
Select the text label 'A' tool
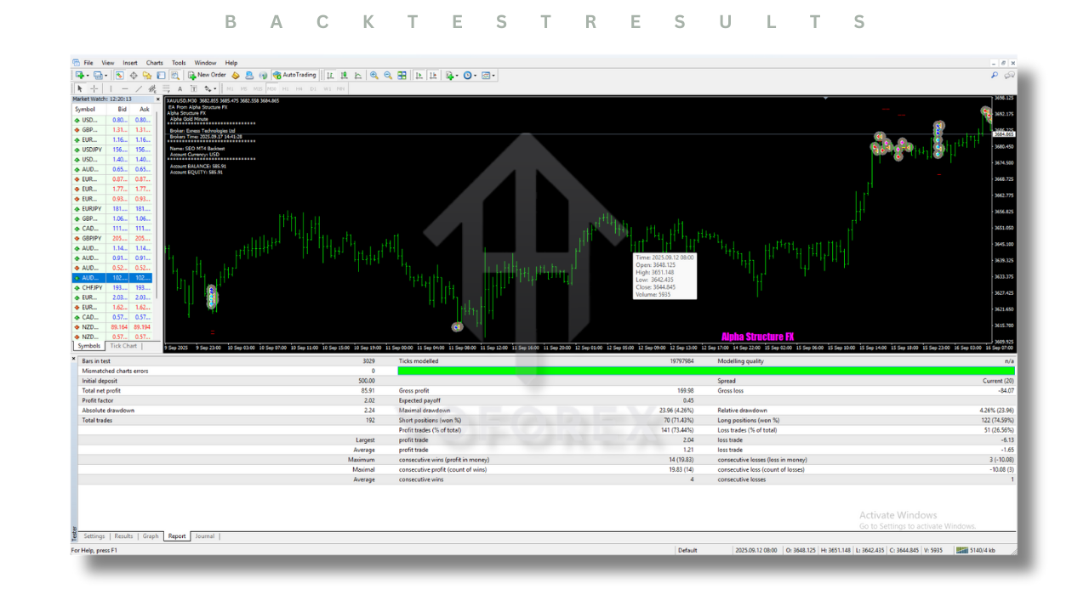(180, 88)
